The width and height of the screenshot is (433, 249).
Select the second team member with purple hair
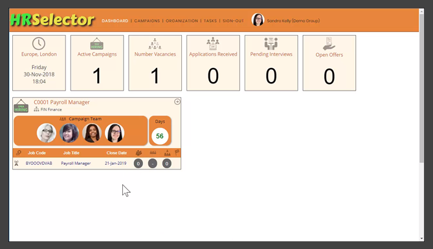(x=69, y=133)
